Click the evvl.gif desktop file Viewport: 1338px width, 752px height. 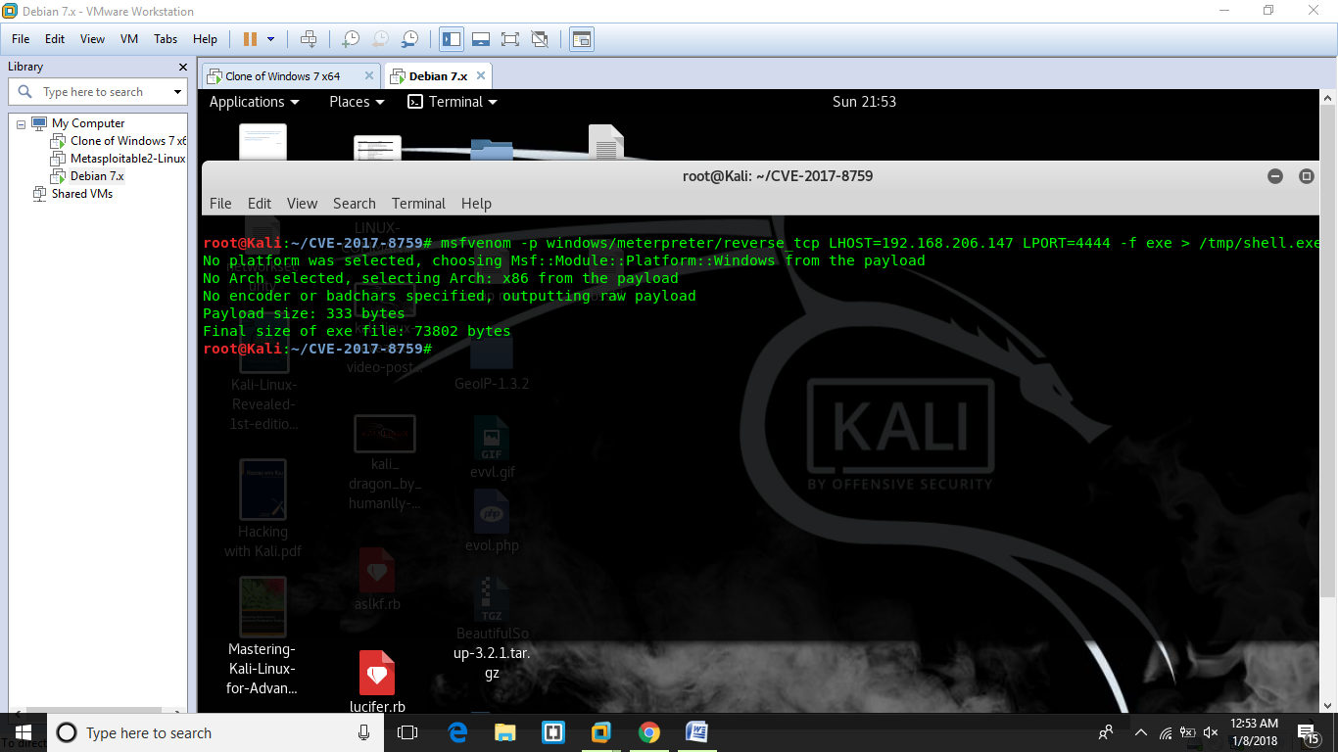click(492, 448)
